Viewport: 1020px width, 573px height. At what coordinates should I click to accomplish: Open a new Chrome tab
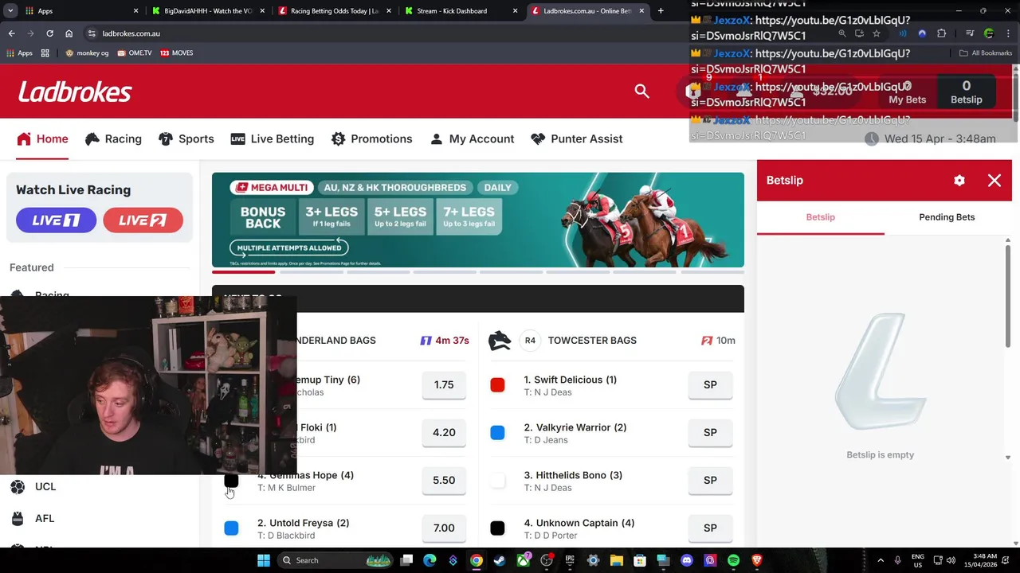(x=661, y=11)
